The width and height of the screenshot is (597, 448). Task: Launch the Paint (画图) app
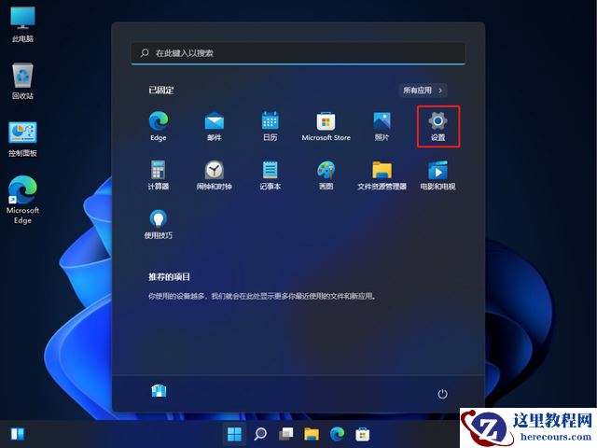click(x=326, y=175)
